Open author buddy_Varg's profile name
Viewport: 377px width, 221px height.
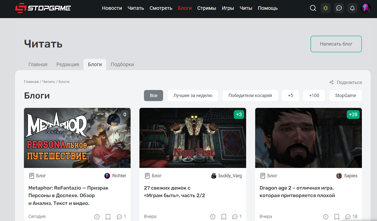click(x=230, y=176)
